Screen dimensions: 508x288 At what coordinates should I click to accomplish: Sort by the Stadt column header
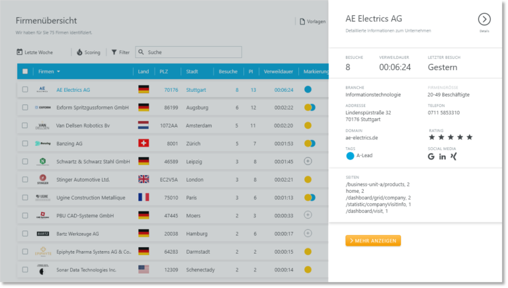click(192, 71)
